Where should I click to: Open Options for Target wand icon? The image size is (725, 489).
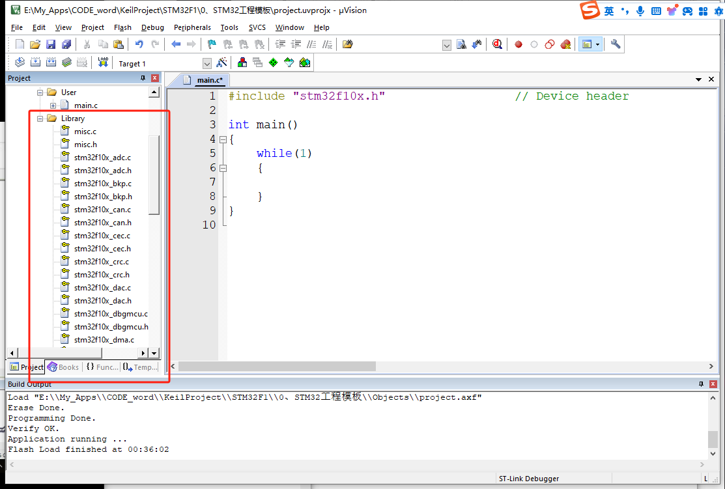(x=222, y=63)
